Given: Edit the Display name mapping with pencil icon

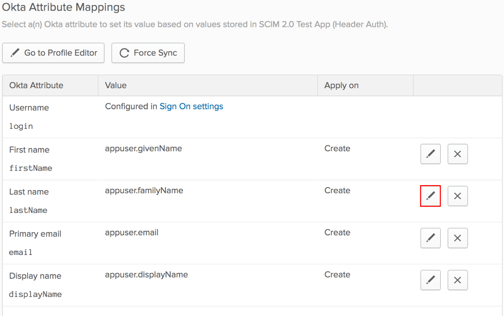Looking at the screenshot, I should [430, 280].
